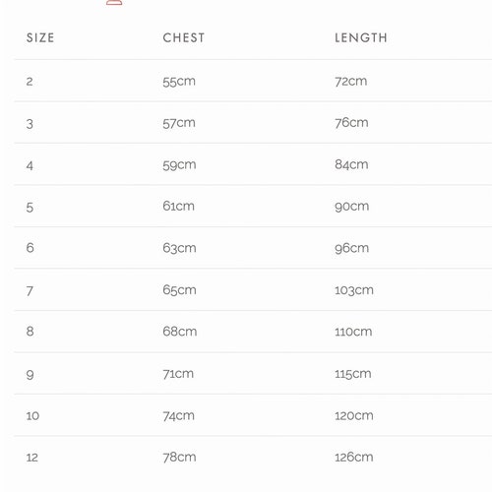Select the size 9 row label
Image resolution: width=492 pixels, height=492 pixels.
tap(30, 375)
